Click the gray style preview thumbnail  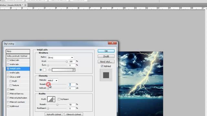[106, 75]
